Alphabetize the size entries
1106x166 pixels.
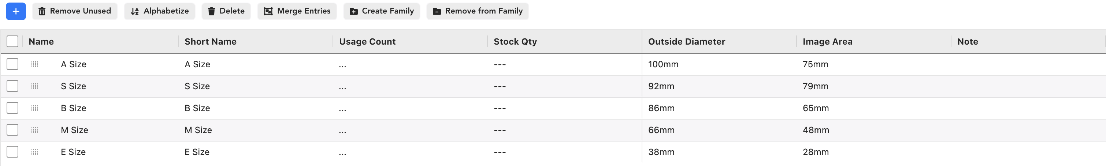point(160,11)
